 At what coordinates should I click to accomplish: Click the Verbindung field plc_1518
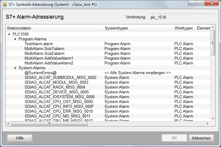tap(182, 17)
